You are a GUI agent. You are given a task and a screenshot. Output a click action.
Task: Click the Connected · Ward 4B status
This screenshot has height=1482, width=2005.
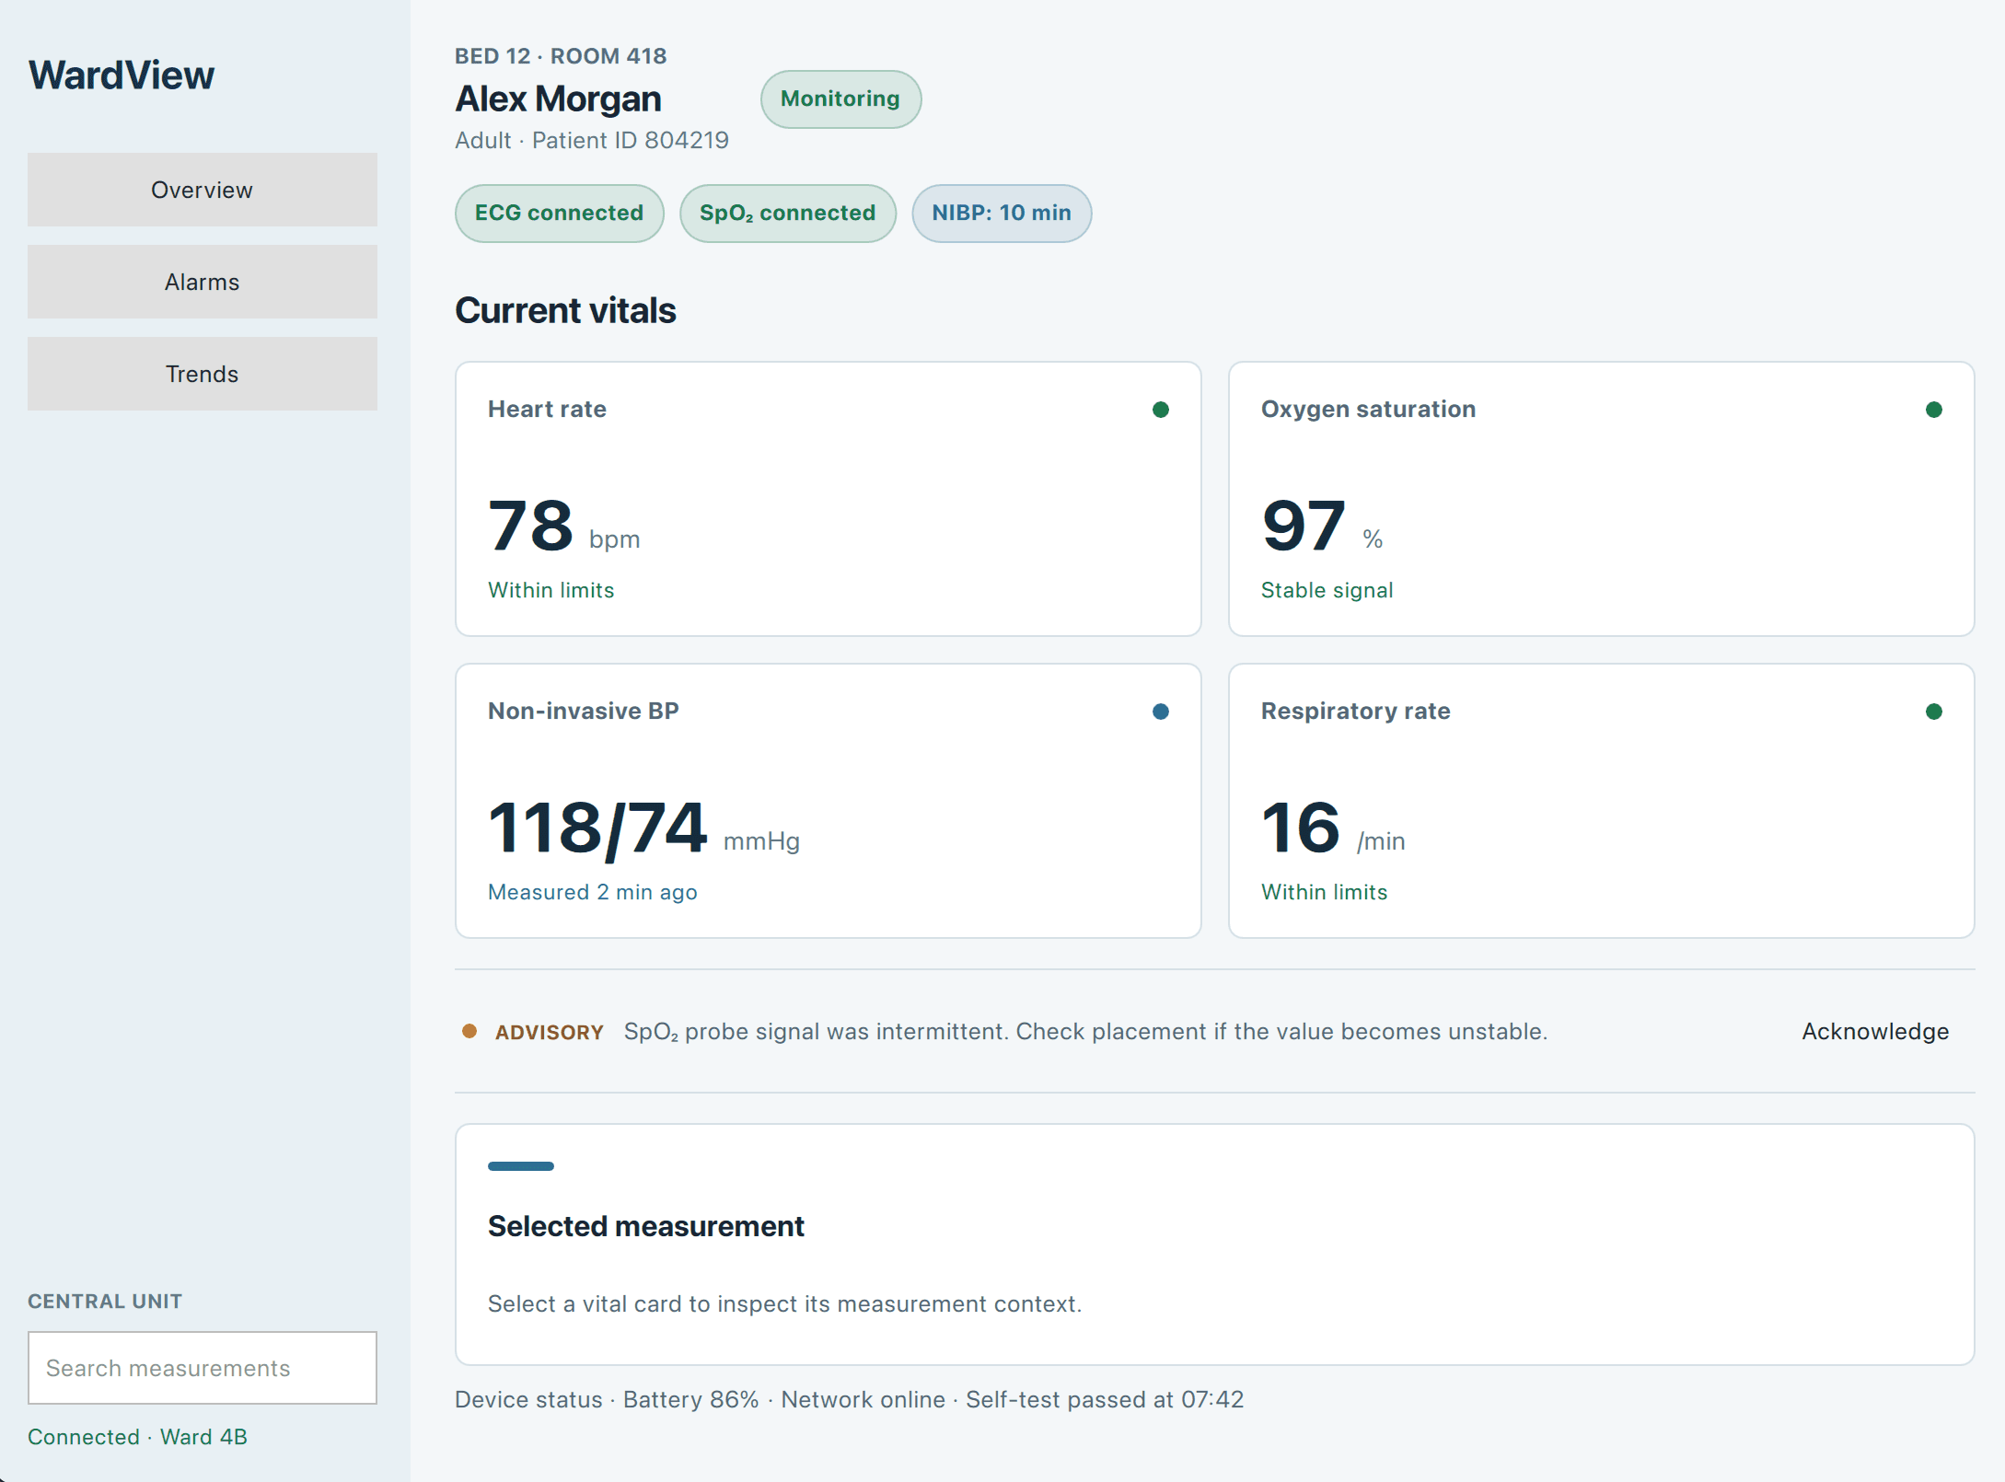coord(137,1437)
